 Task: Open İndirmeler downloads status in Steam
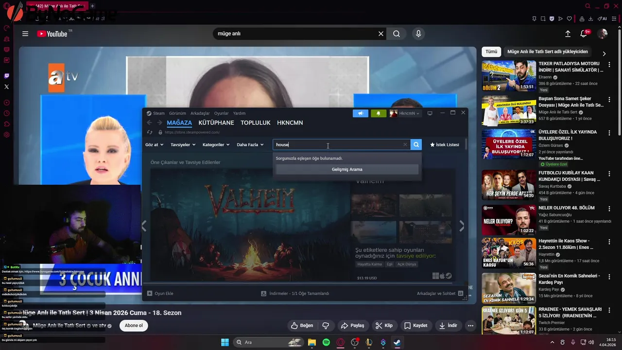295,294
